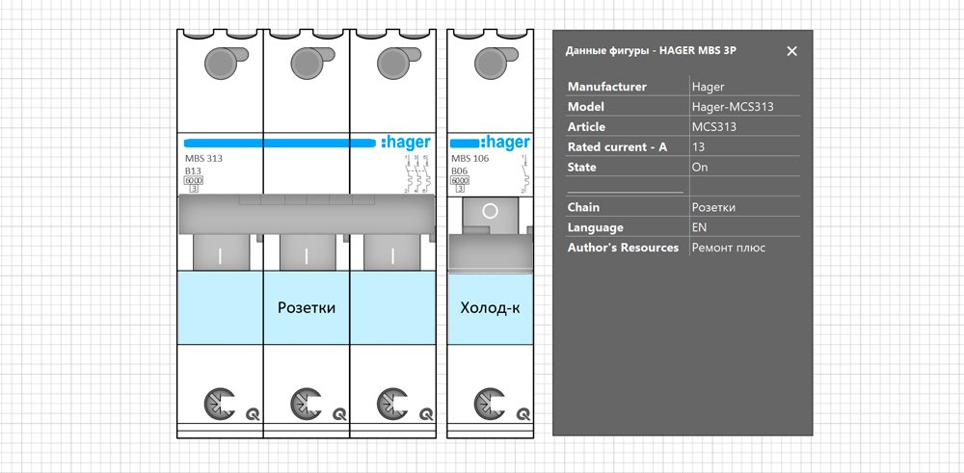Viewport: 964px width, 473px height.
Task: Close the HAGER MBS 3P shape data panel
Action: (x=791, y=51)
